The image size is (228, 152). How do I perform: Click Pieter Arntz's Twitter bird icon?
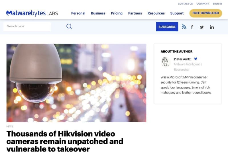tap(196, 59)
